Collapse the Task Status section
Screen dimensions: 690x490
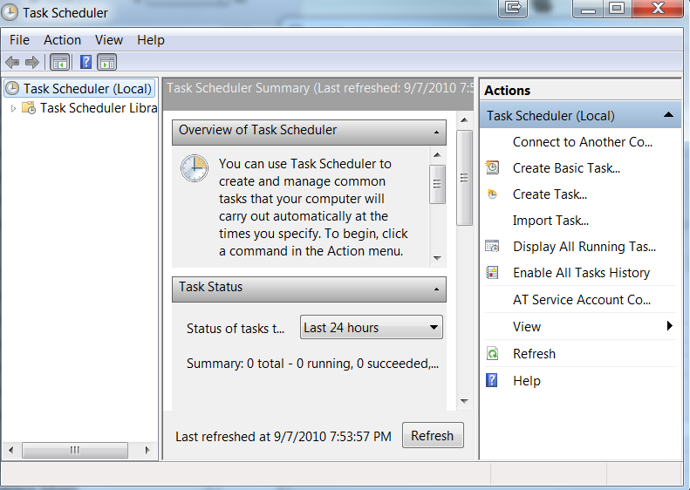pos(436,289)
